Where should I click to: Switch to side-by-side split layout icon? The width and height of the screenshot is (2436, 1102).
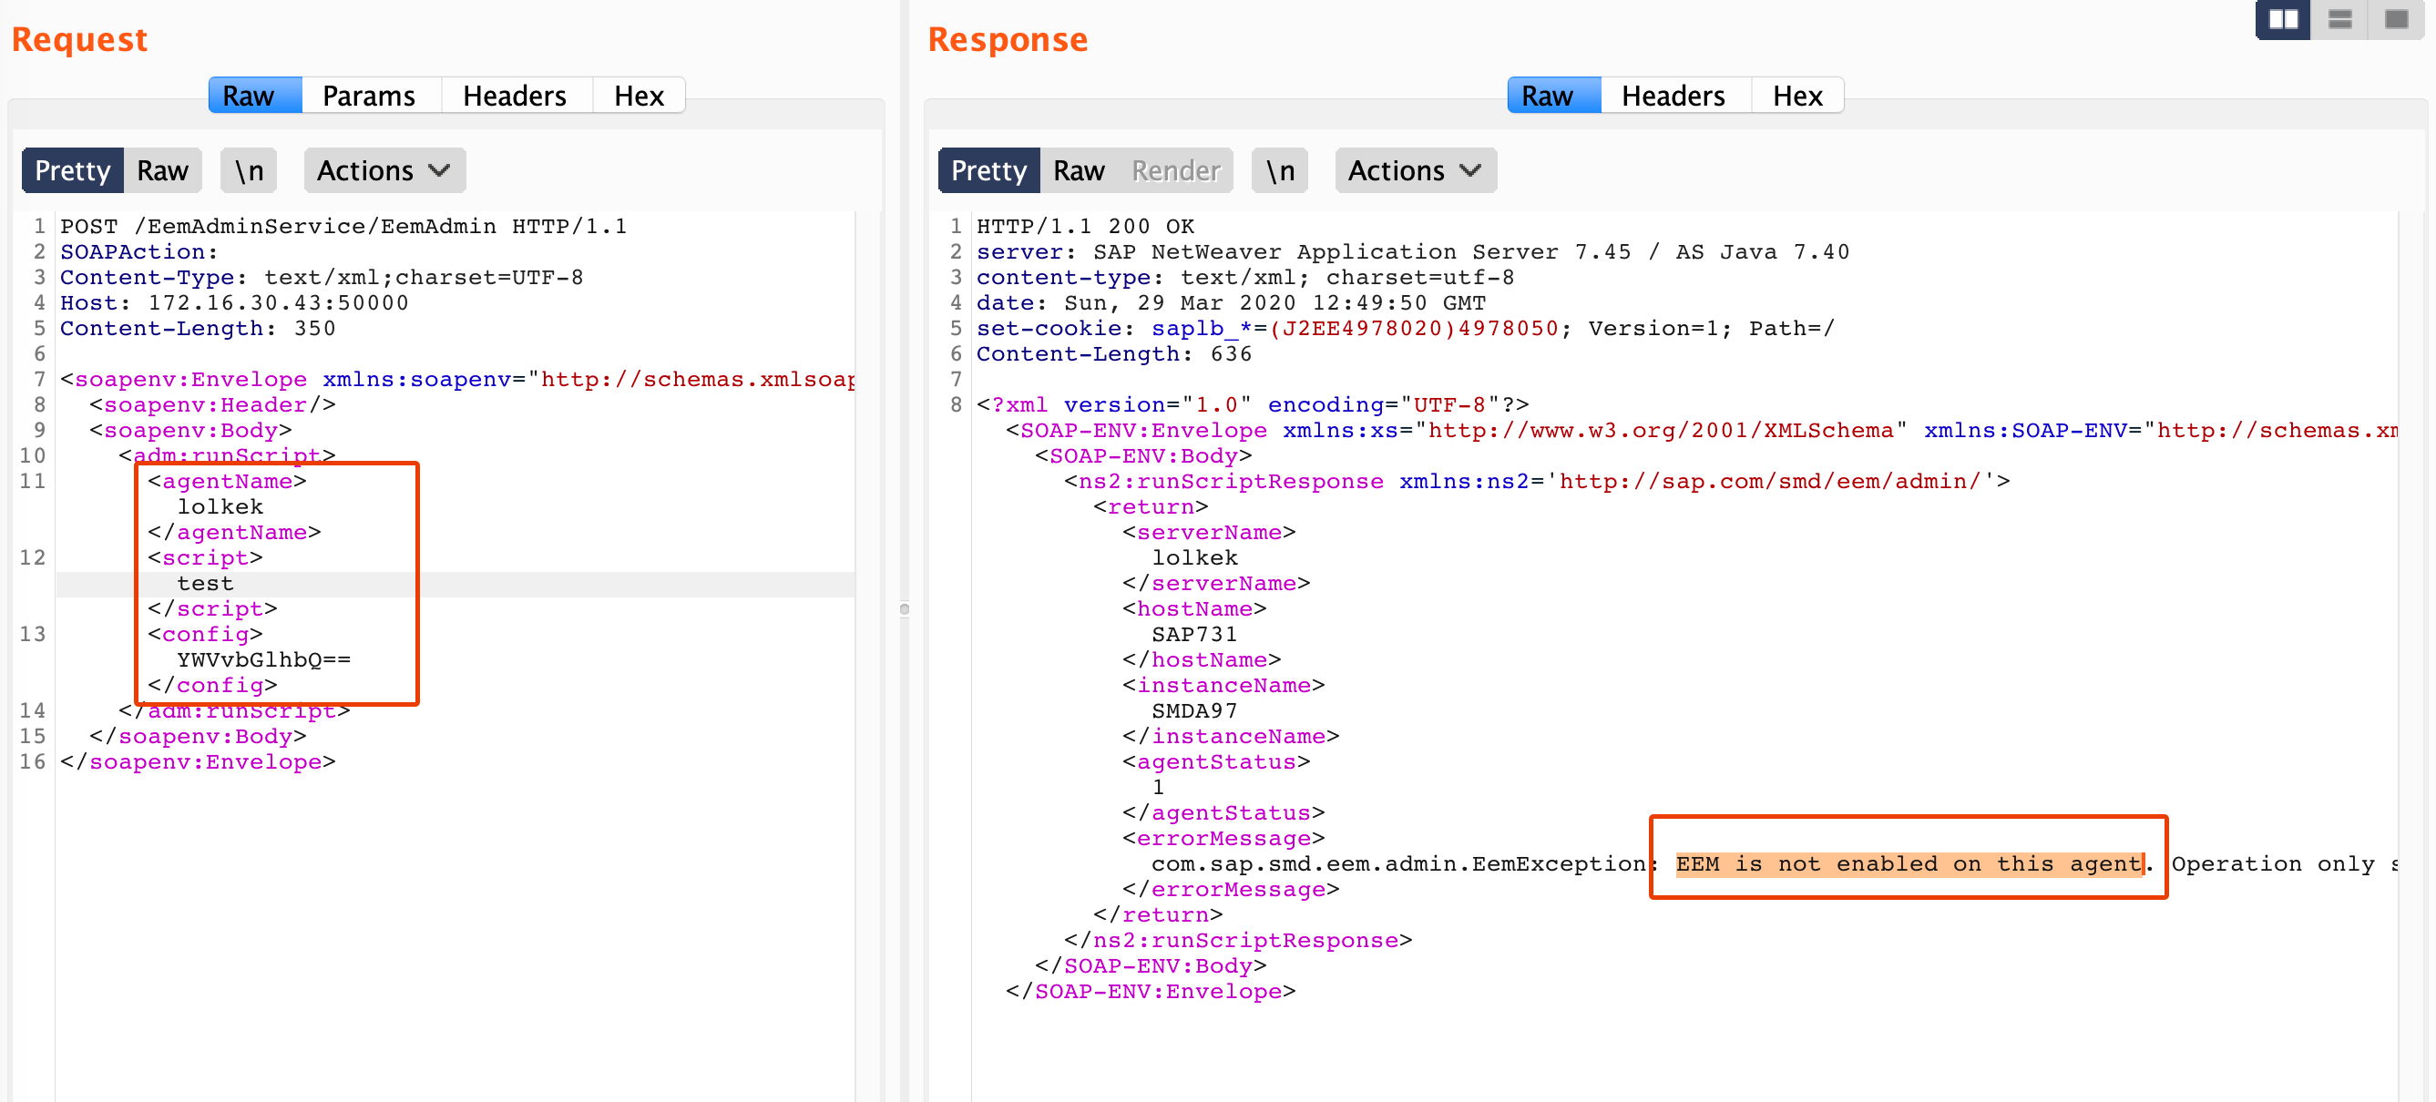pos(2283,19)
